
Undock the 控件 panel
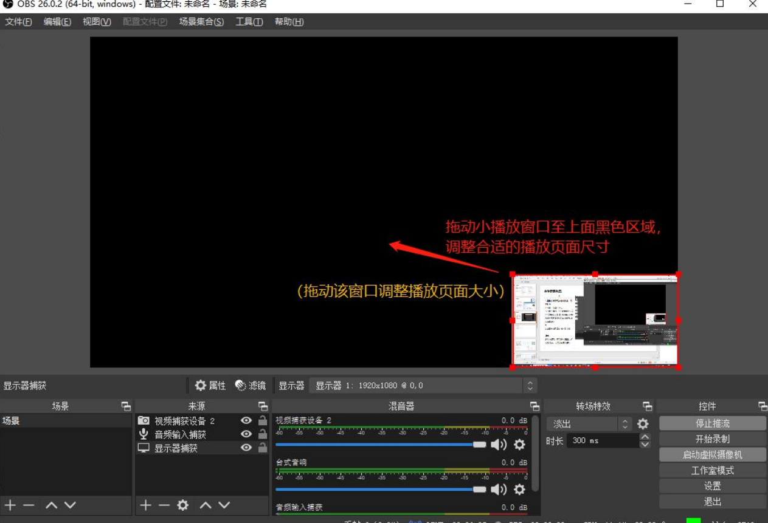coord(763,406)
